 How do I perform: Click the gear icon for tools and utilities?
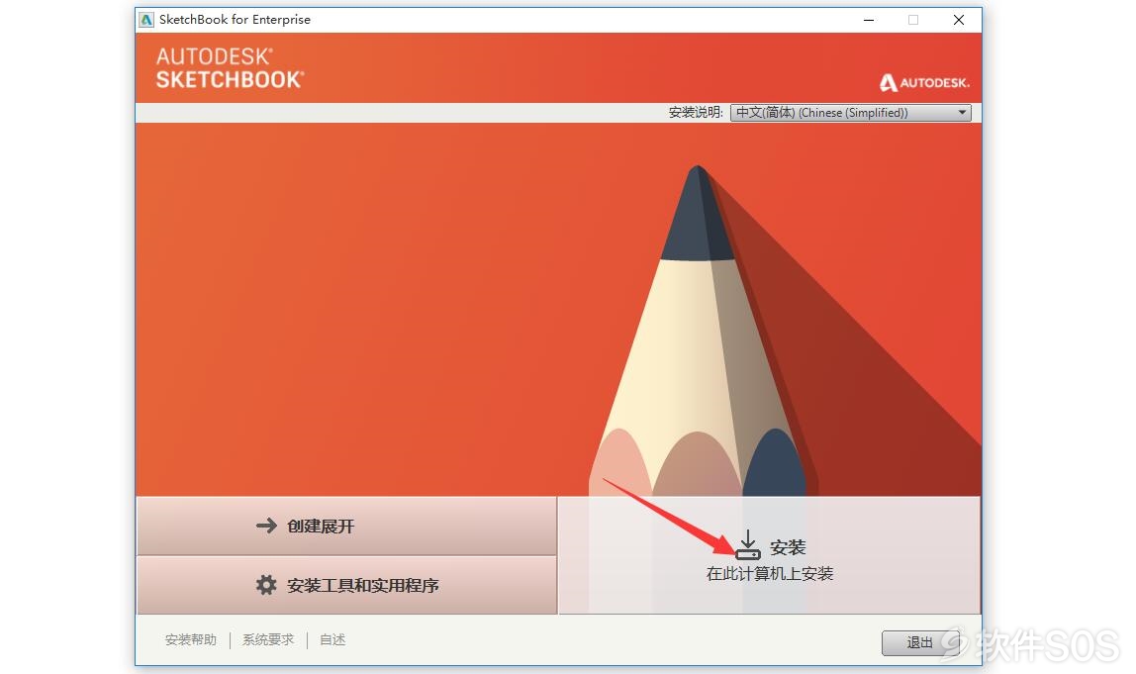click(x=266, y=585)
